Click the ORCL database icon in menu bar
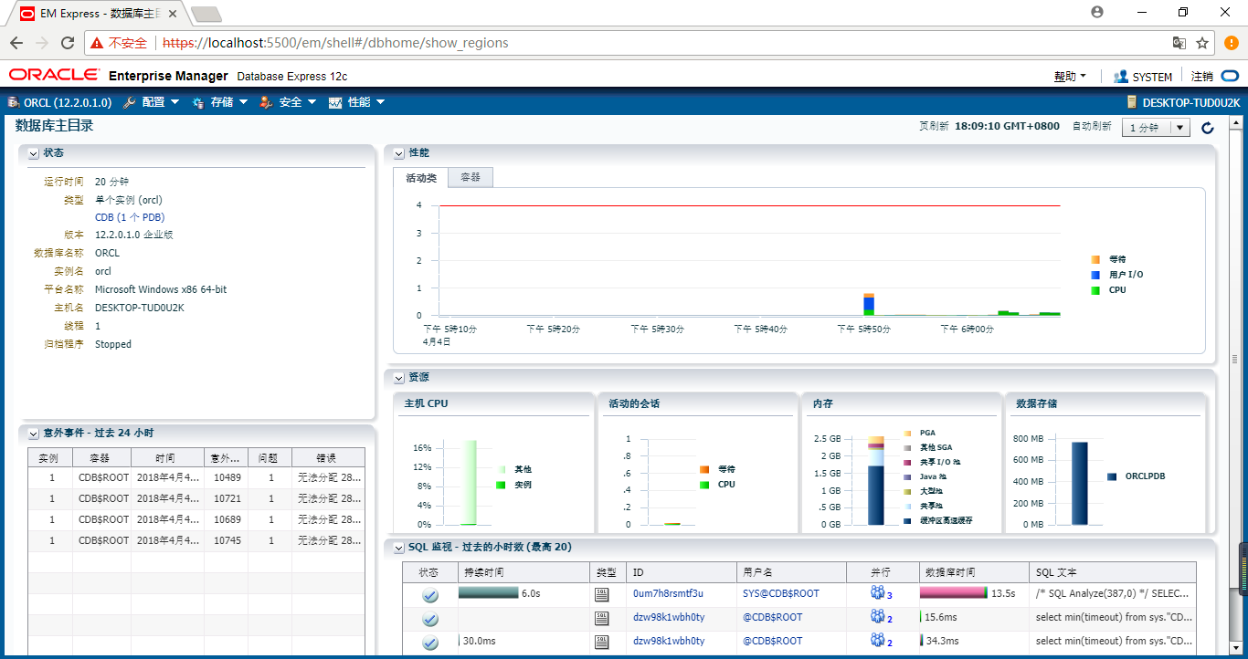 pyautogui.click(x=14, y=102)
